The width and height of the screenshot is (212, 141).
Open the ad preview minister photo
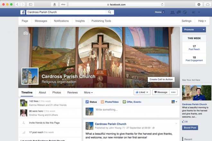pyautogui.click(x=197, y=93)
